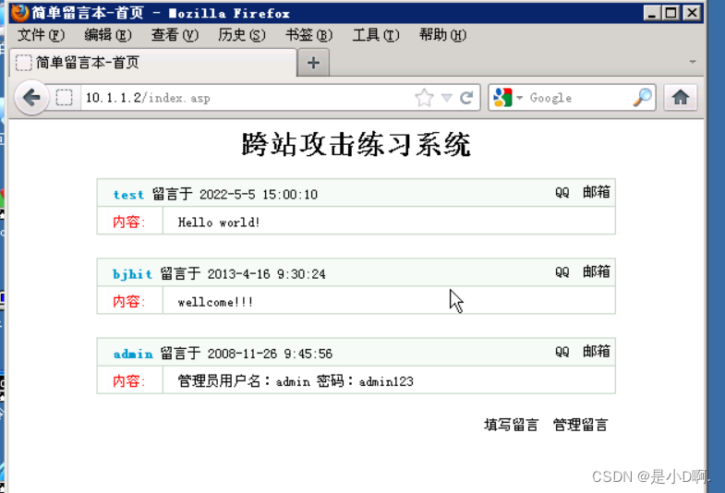Open the list all tabs dropdown arrow

(692, 62)
